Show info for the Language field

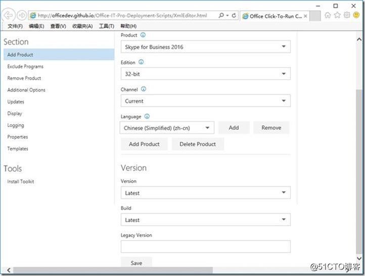coord(147,116)
